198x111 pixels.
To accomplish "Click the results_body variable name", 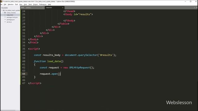I will [52, 55].
